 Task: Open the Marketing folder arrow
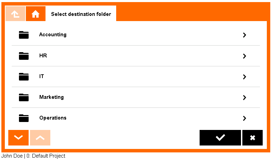point(244,97)
